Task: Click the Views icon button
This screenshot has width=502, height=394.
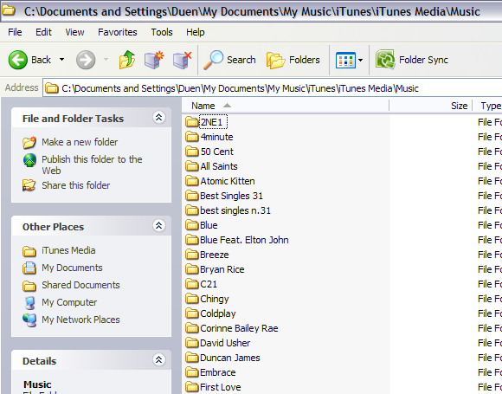Action: [345, 60]
